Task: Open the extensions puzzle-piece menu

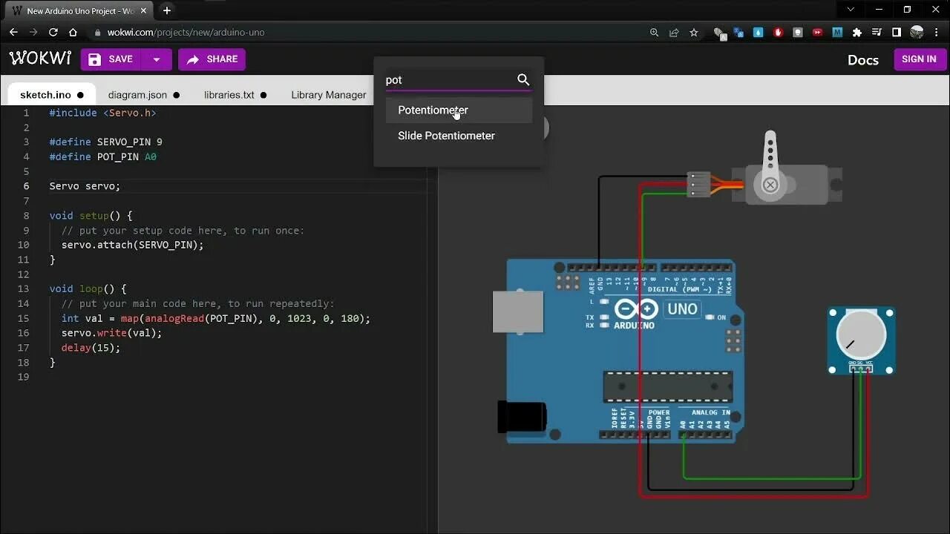Action: [857, 33]
